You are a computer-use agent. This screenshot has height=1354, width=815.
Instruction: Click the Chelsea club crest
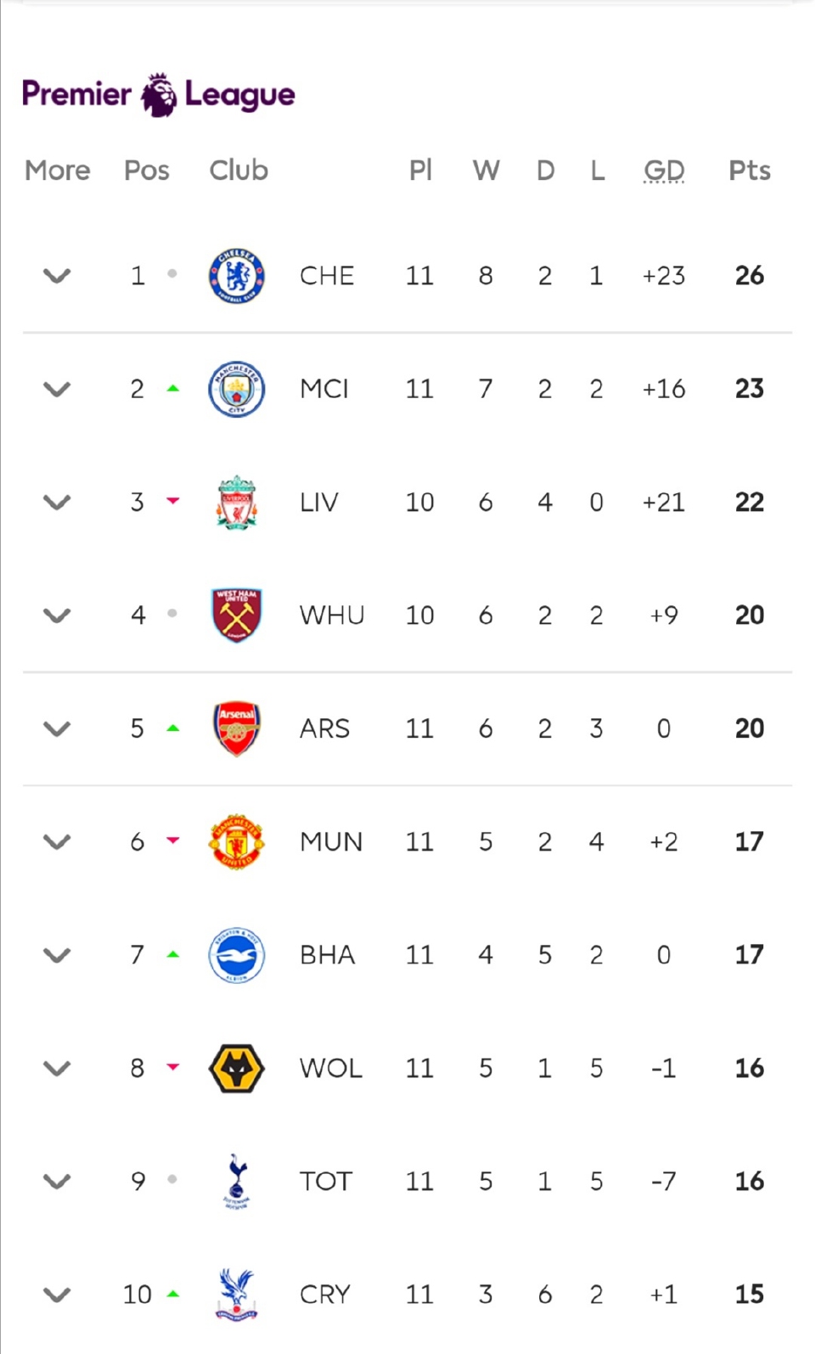coord(236,276)
